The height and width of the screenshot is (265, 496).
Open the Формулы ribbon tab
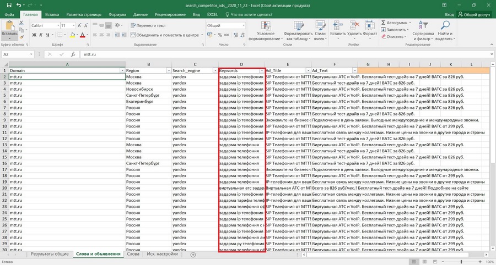pyautogui.click(x=117, y=14)
